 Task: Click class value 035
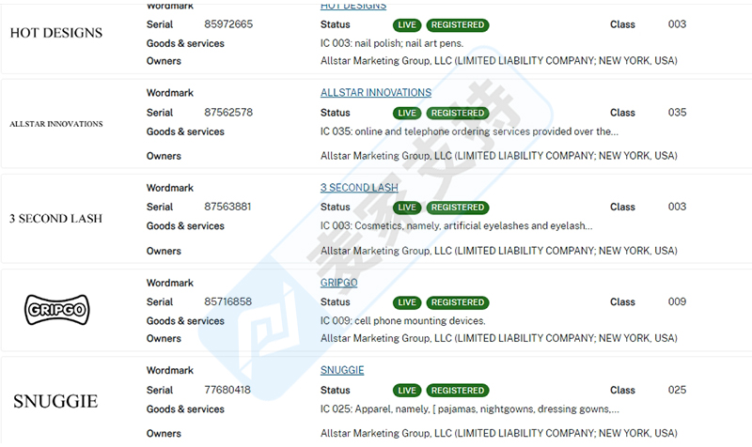pos(677,112)
